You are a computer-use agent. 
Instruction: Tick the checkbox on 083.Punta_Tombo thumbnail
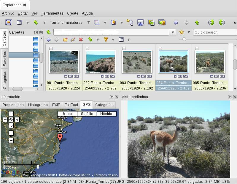coord(124,48)
